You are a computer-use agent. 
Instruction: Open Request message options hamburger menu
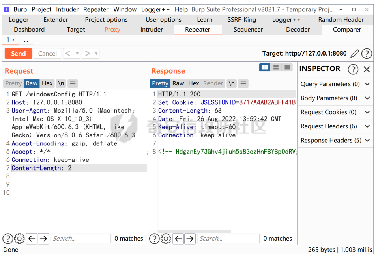pos(73,83)
